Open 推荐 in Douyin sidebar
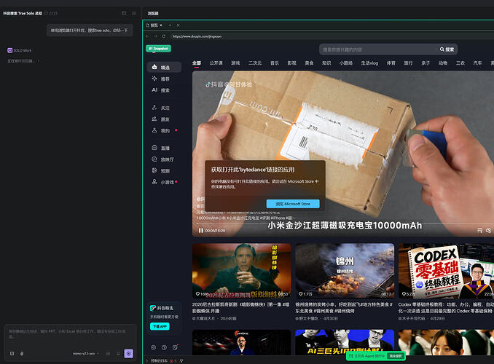 [x=164, y=79]
